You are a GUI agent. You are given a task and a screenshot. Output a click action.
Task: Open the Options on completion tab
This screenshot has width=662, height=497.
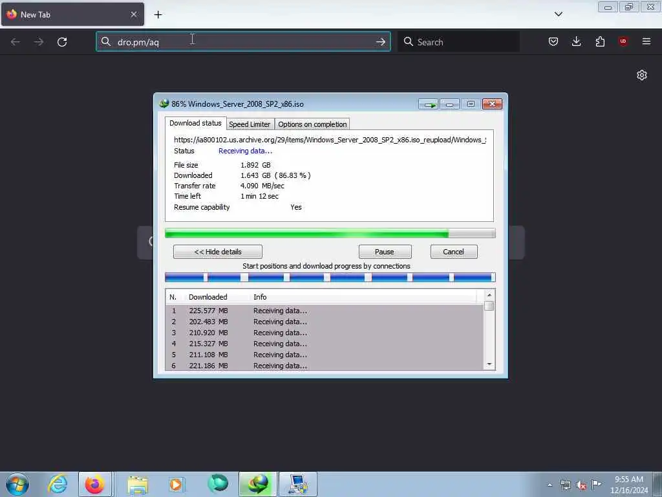(312, 124)
